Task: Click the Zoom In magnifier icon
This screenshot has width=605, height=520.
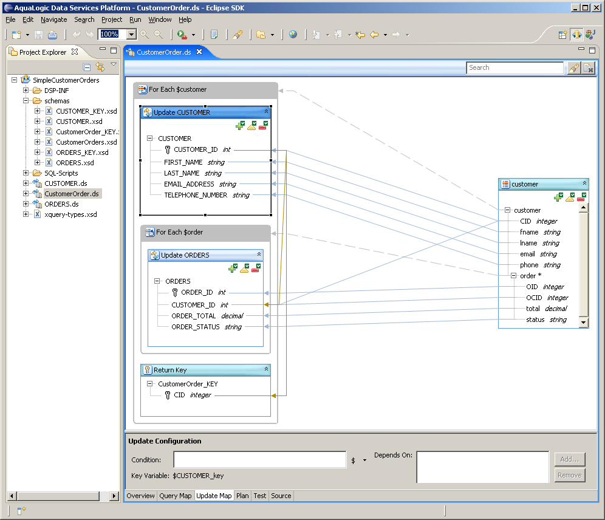Action: tap(145, 35)
